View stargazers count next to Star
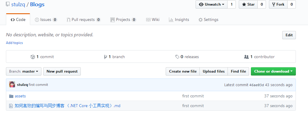This screenshot has width=308, height=113. pos(262,4)
